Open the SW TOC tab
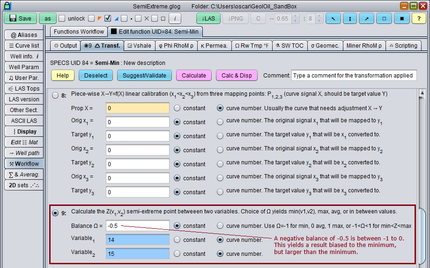Viewport: 430px width, 268px height. 290,46
